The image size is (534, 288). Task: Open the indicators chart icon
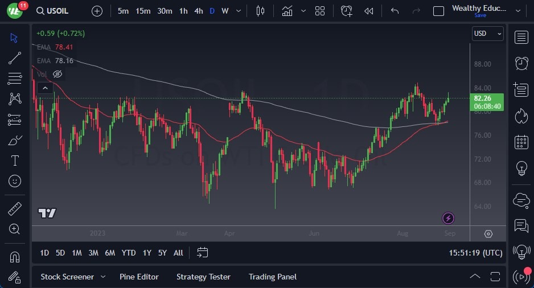click(287, 11)
